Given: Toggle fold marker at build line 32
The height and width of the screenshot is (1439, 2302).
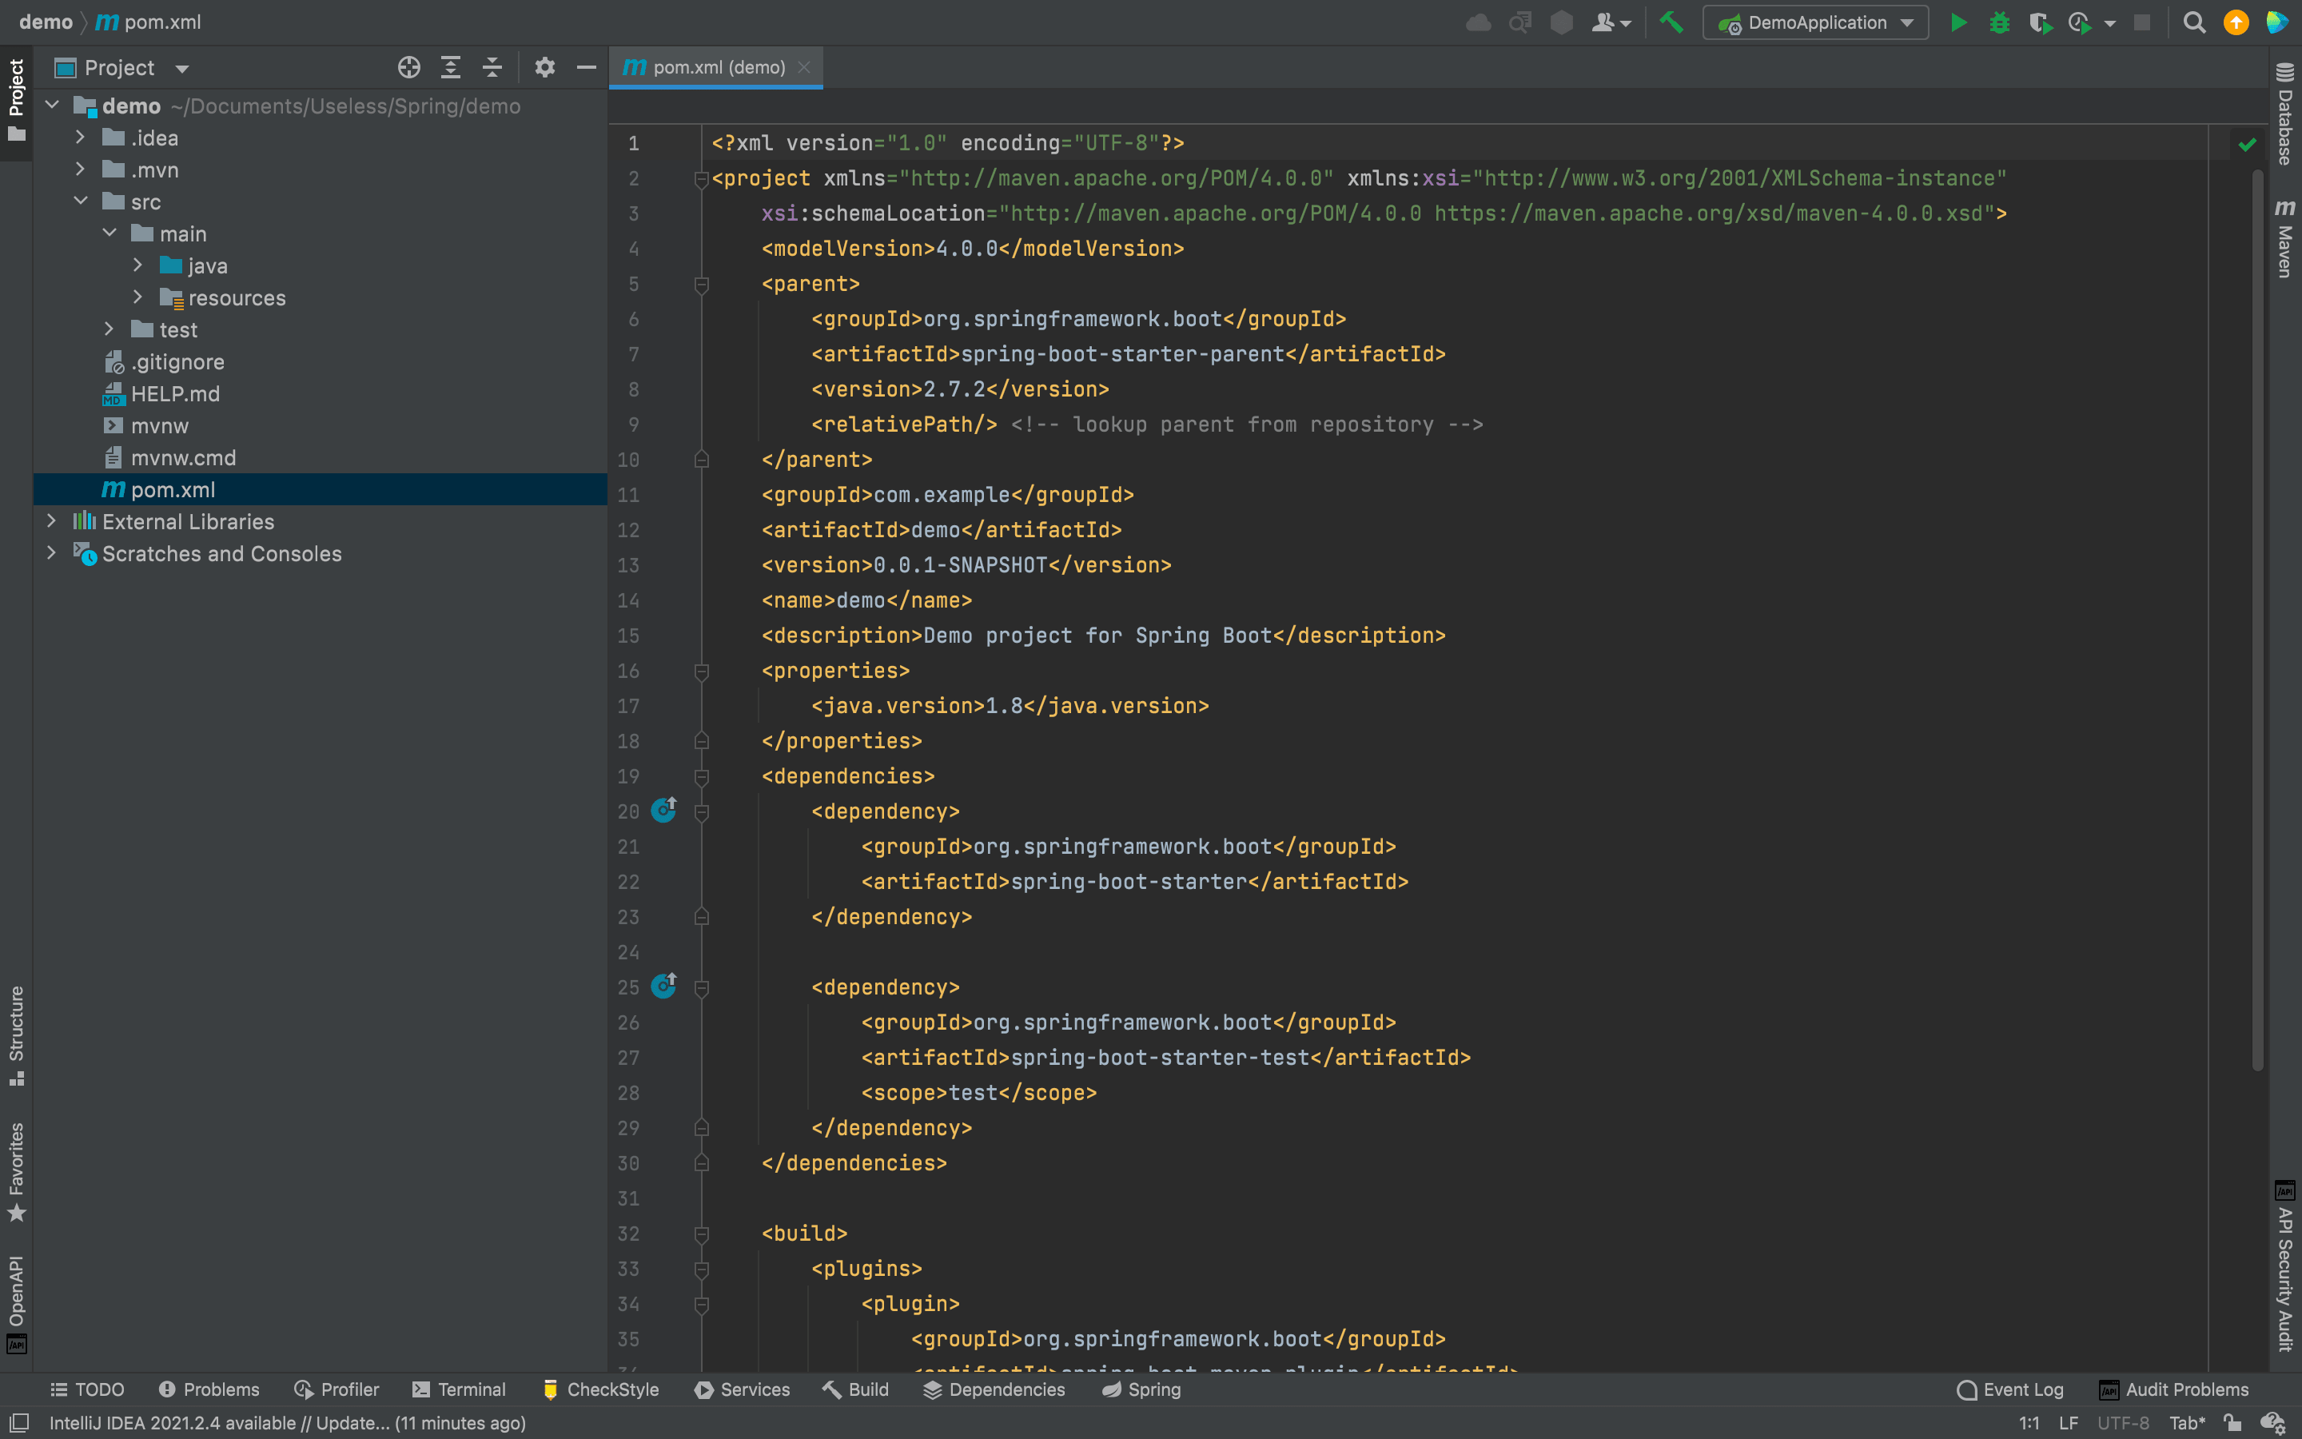Looking at the screenshot, I should pos(702,1234).
